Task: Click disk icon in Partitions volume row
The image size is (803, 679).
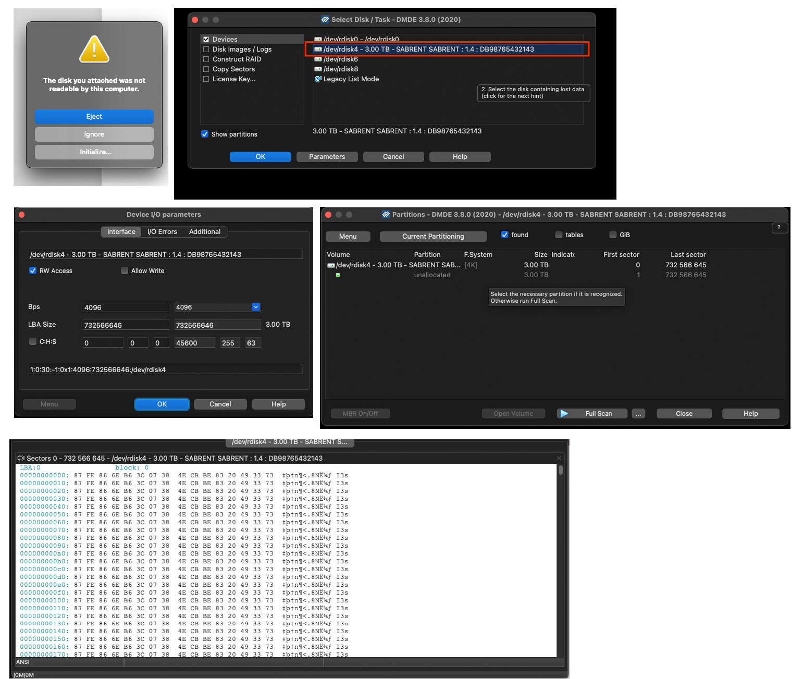Action: [x=331, y=265]
